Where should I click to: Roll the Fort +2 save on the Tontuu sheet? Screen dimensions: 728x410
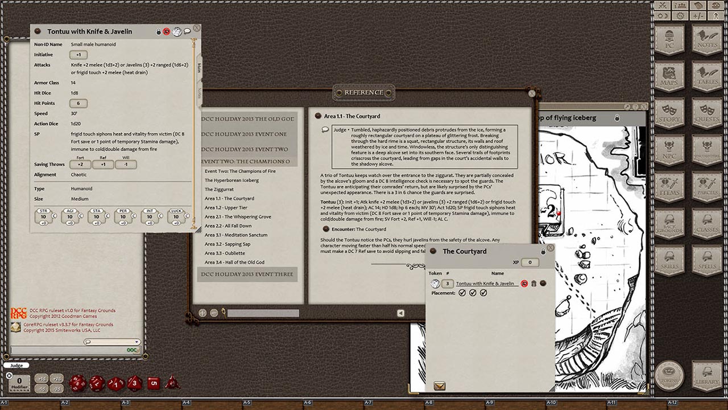click(x=80, y=164)
